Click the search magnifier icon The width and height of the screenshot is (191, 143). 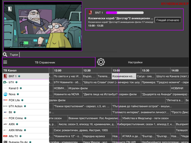(x=5, y=55)
